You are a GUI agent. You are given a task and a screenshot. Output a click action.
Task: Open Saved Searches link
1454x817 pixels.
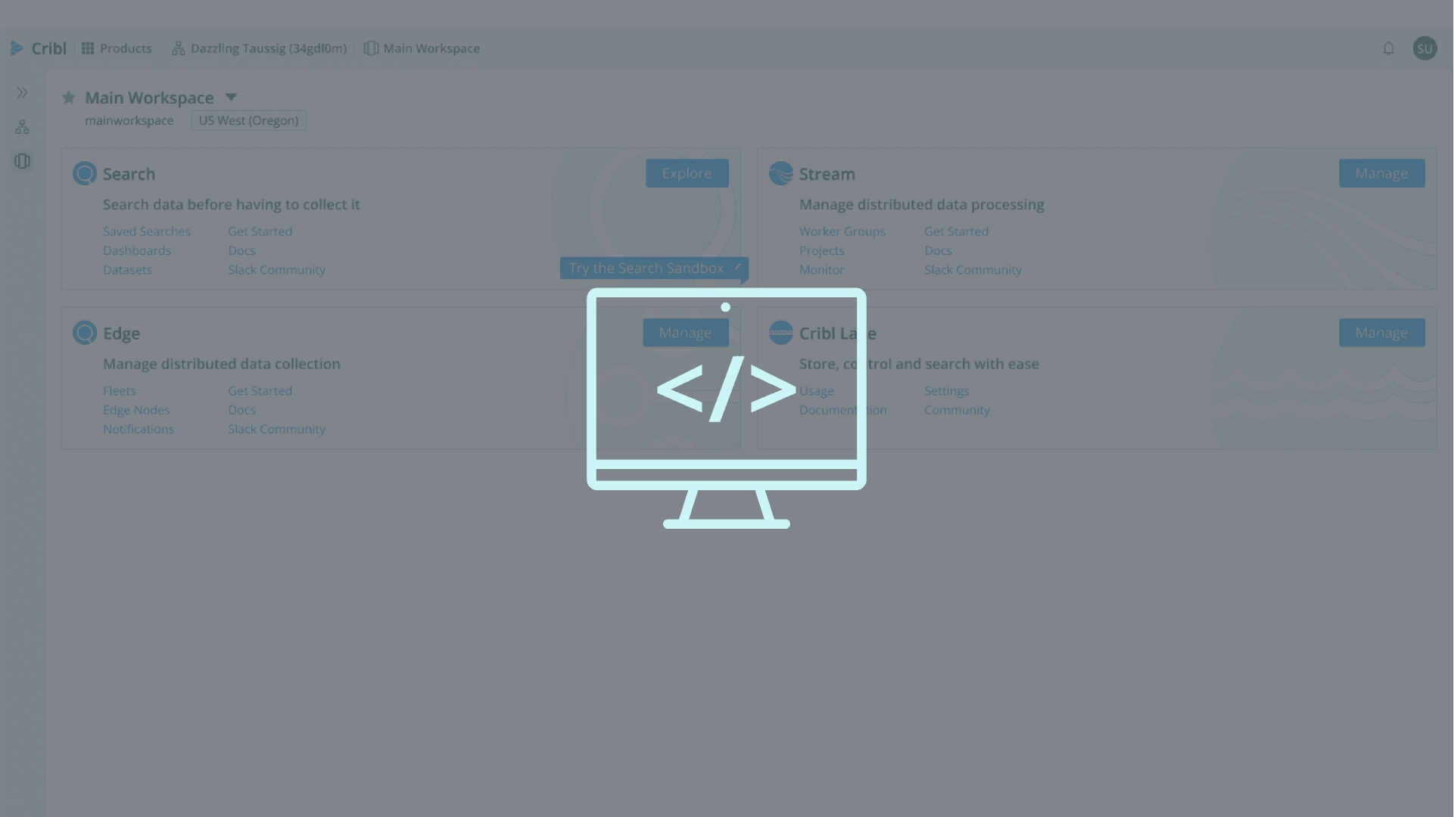click(147, 231)
